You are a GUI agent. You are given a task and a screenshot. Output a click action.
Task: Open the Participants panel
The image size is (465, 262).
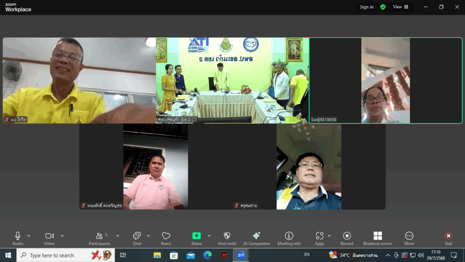pos(99,238)
